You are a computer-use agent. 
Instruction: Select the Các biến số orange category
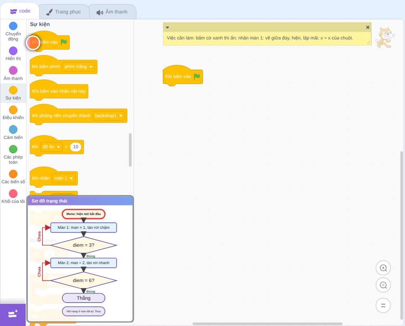(13, 177)
